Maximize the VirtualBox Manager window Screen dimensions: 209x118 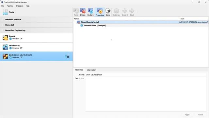click(199, 2)
